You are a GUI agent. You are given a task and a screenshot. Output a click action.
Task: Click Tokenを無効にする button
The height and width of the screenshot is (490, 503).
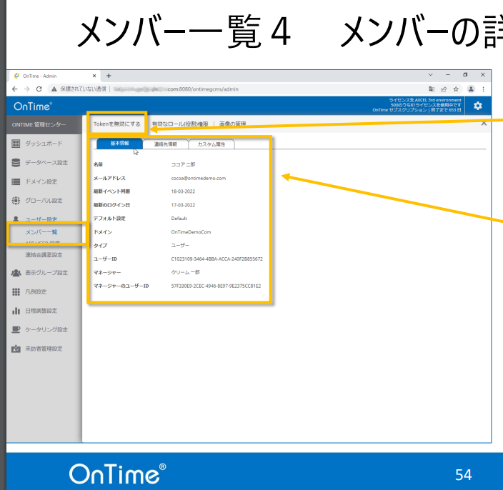[x=116, y=124]
